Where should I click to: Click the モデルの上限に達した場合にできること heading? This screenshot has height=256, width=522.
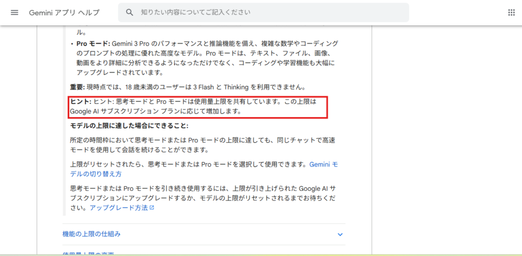[129, 126]
